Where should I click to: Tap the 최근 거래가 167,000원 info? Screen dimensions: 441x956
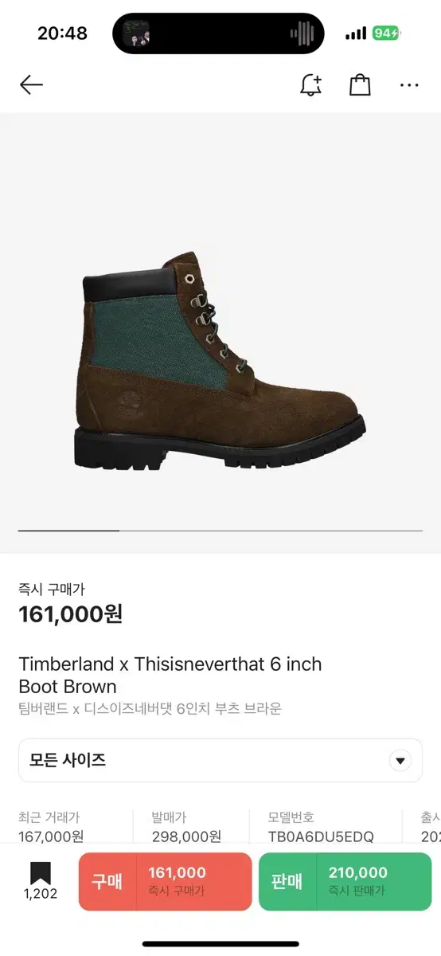[51, 827]
